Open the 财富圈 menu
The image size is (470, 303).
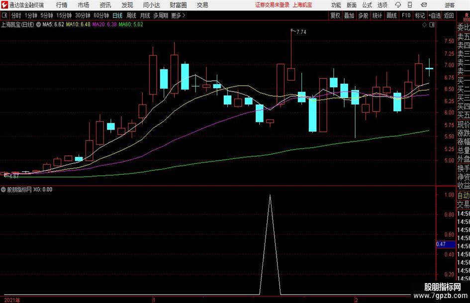click(x=178, y=5)
